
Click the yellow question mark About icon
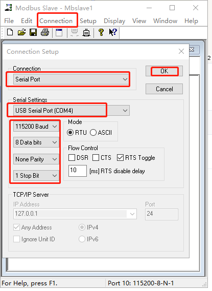[x=101, y=32]
